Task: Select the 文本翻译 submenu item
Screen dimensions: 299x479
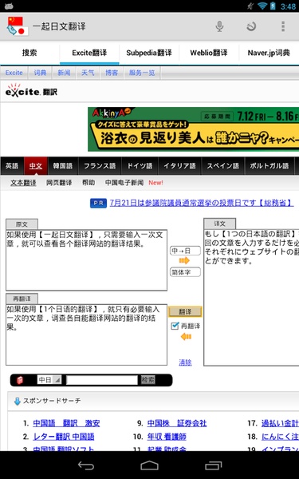Action: (23, 183)
